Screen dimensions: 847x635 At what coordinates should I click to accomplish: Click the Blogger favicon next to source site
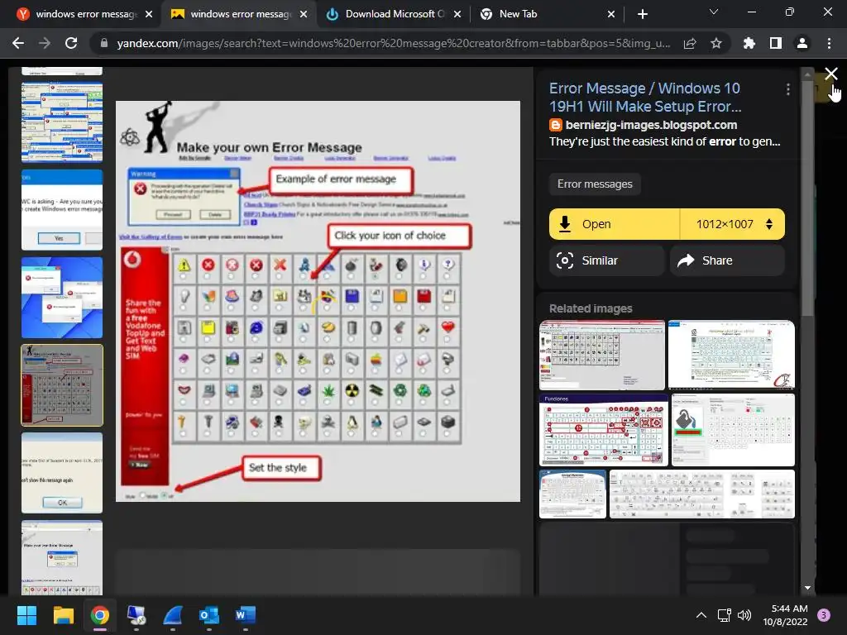(x=555, y=126)
